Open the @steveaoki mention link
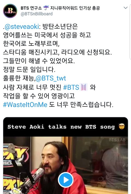 point(22,27)
